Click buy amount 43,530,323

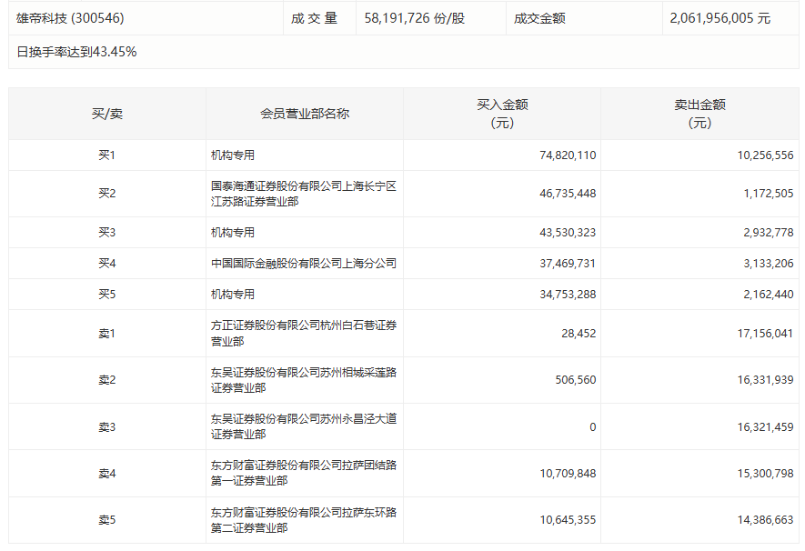(x=568, y=233)
